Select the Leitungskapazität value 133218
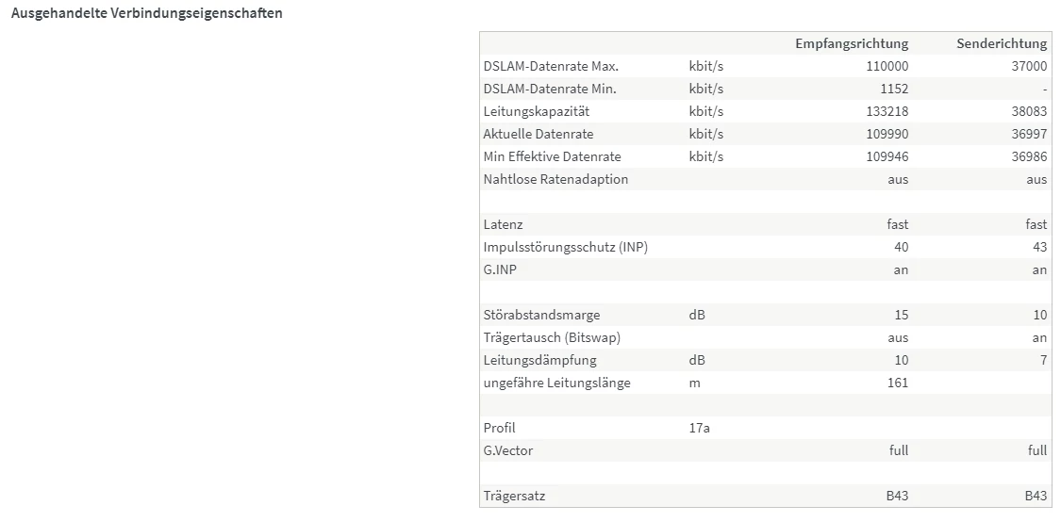The image size is (1061, 522). (x=887, y=111)
